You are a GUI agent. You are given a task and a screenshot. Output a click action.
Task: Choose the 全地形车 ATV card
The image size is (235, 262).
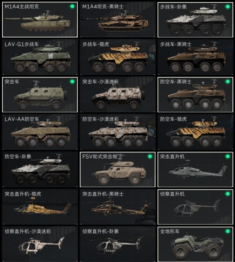click(195, 244)
